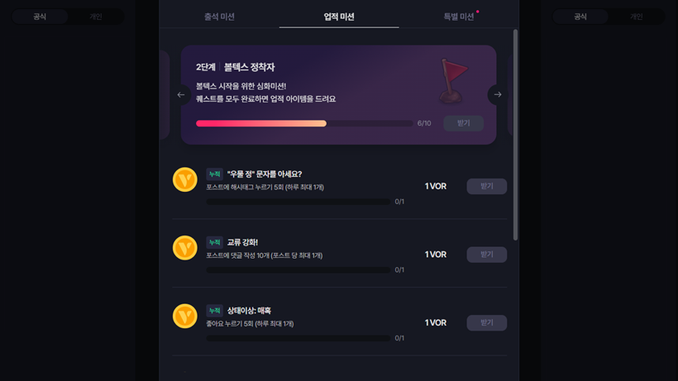
Task: Select the 공식 toggle at top left
Action: [40, 17]
